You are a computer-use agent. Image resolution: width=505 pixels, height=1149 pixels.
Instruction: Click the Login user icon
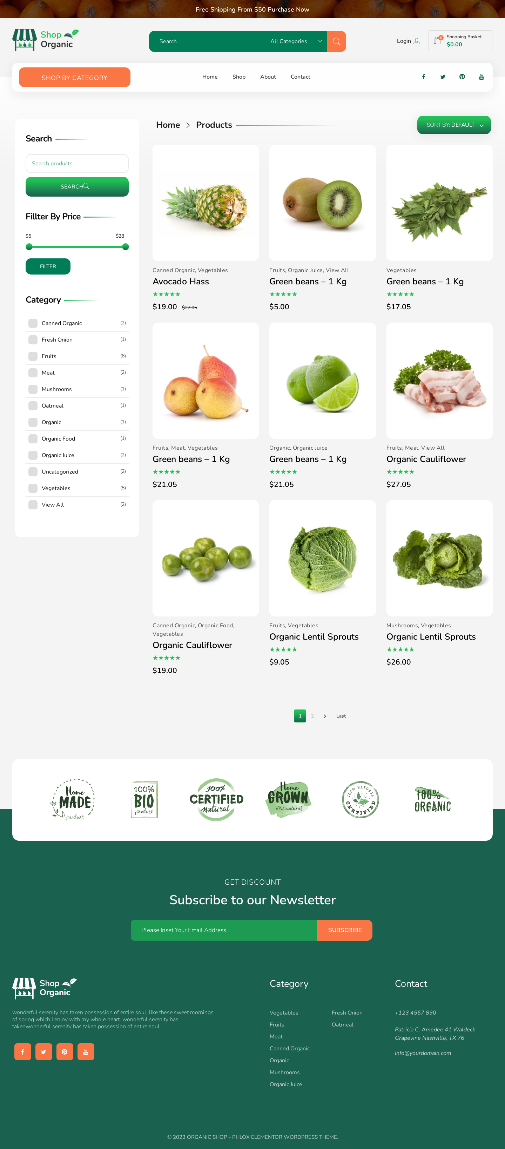[x=416, y=41]
